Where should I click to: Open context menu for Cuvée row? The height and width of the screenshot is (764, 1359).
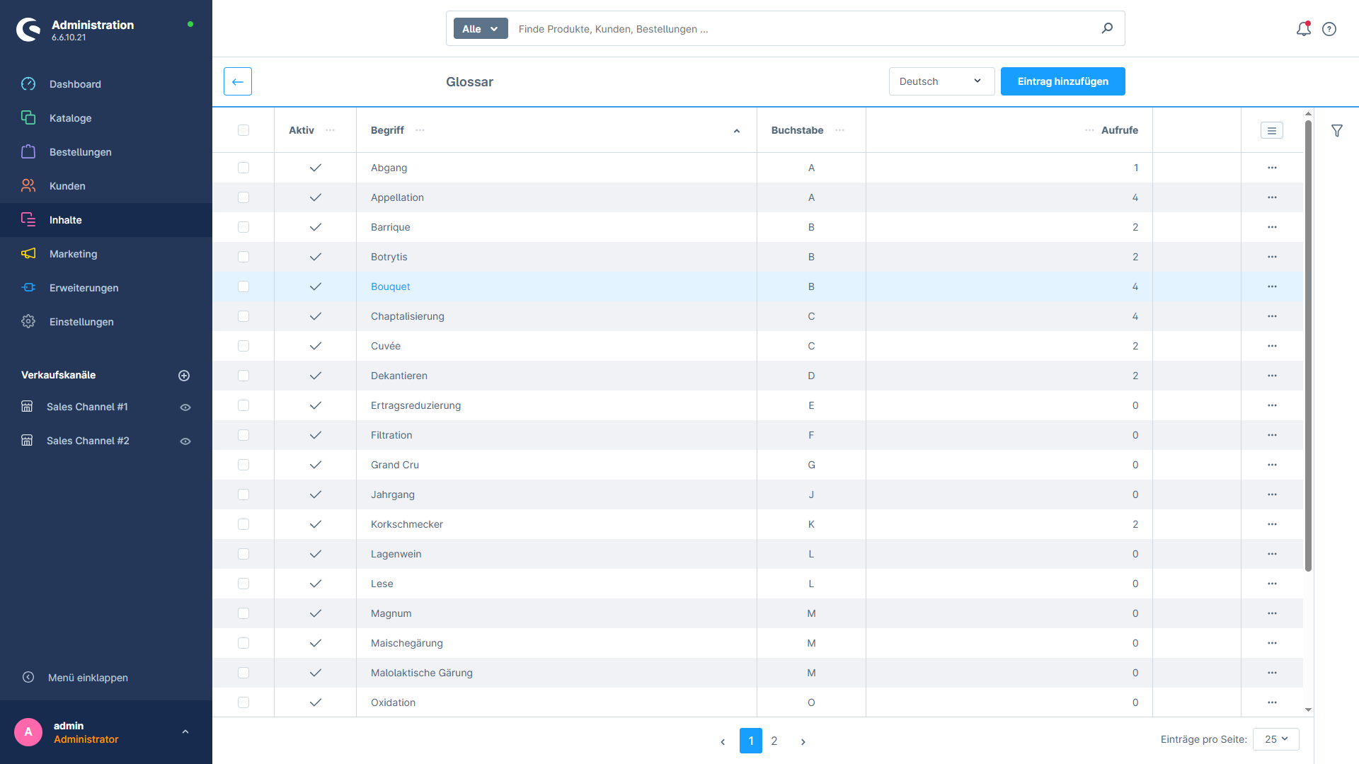point(1272,346)
